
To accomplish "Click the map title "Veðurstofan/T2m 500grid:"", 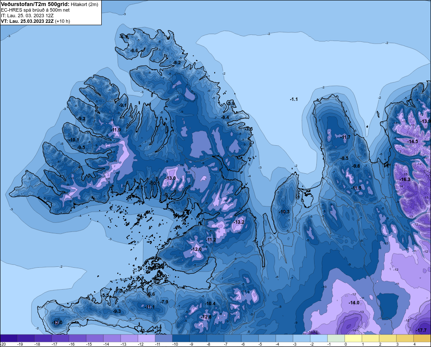I will coord(35,4).
